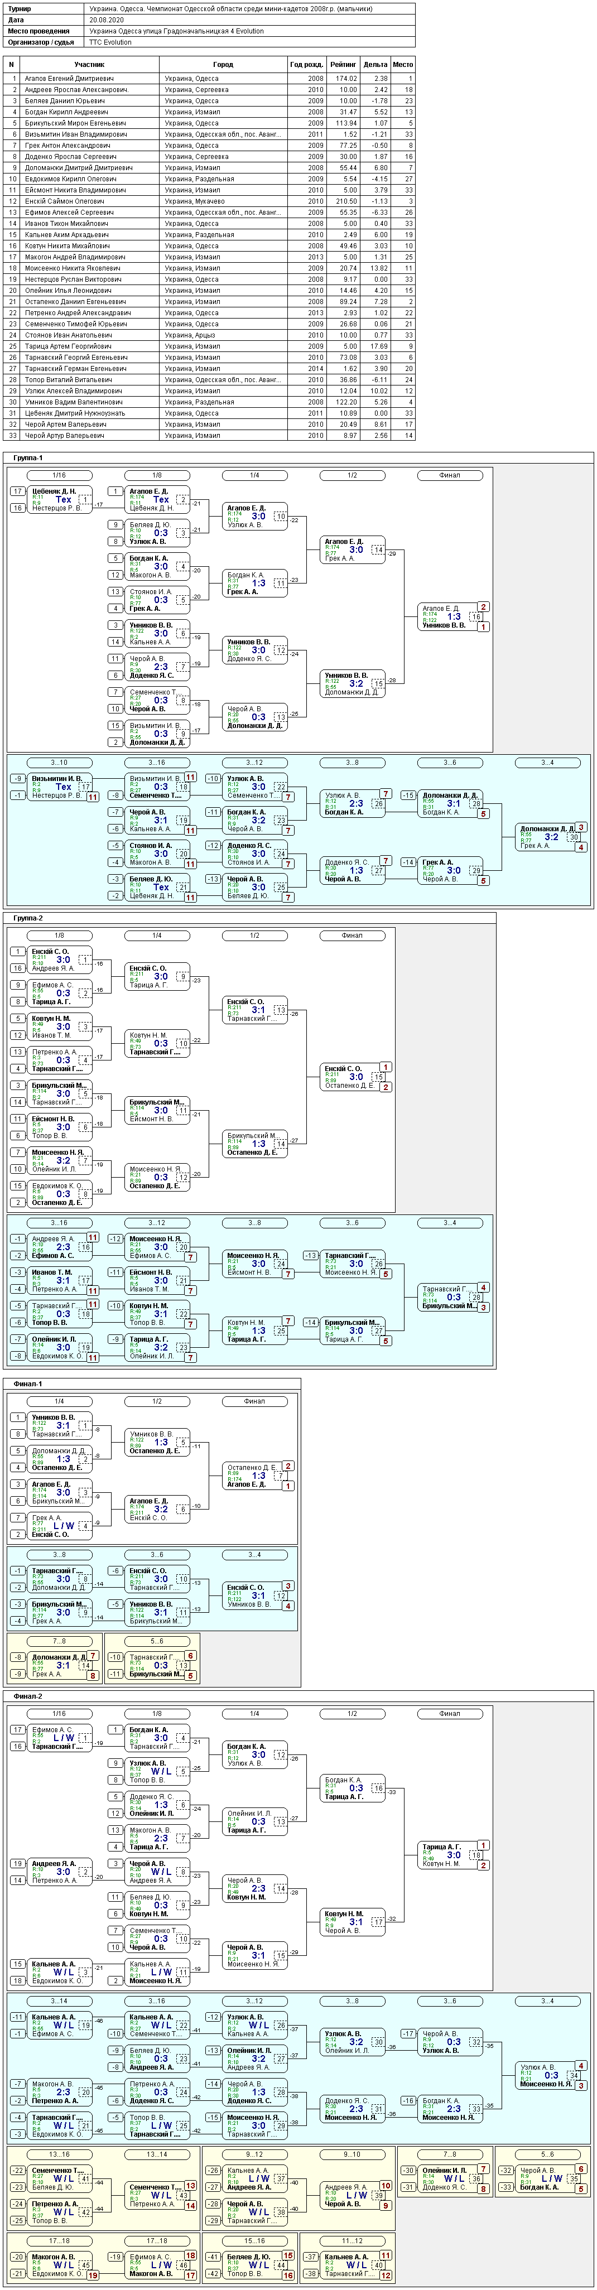The height and width of the screenshot is (2290, 597).
Task: Select participant Енсйй Саймон Олегович row
Action: tap(209, 201)
